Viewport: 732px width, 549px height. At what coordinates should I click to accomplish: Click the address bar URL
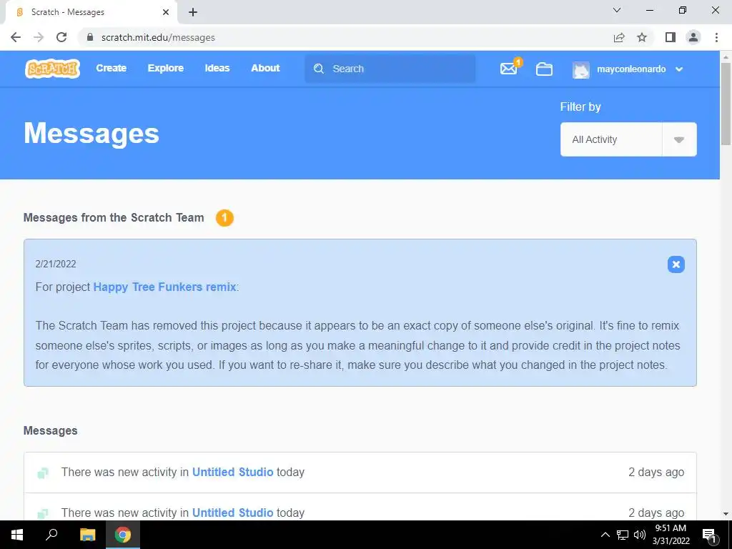(158, 37)
